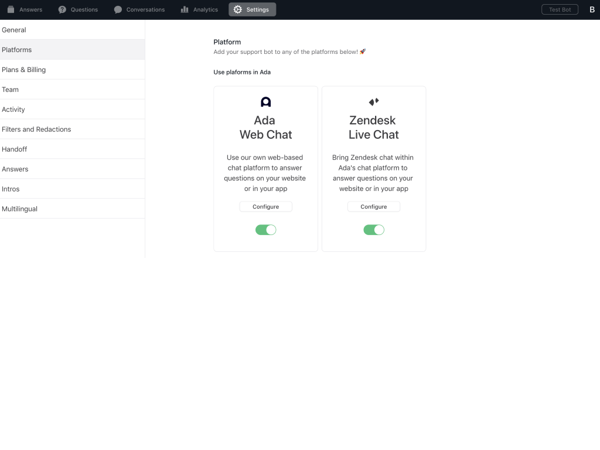Click the Answers box icon in top bar
This screenshot has height=450, width=600.
point(11,9)
